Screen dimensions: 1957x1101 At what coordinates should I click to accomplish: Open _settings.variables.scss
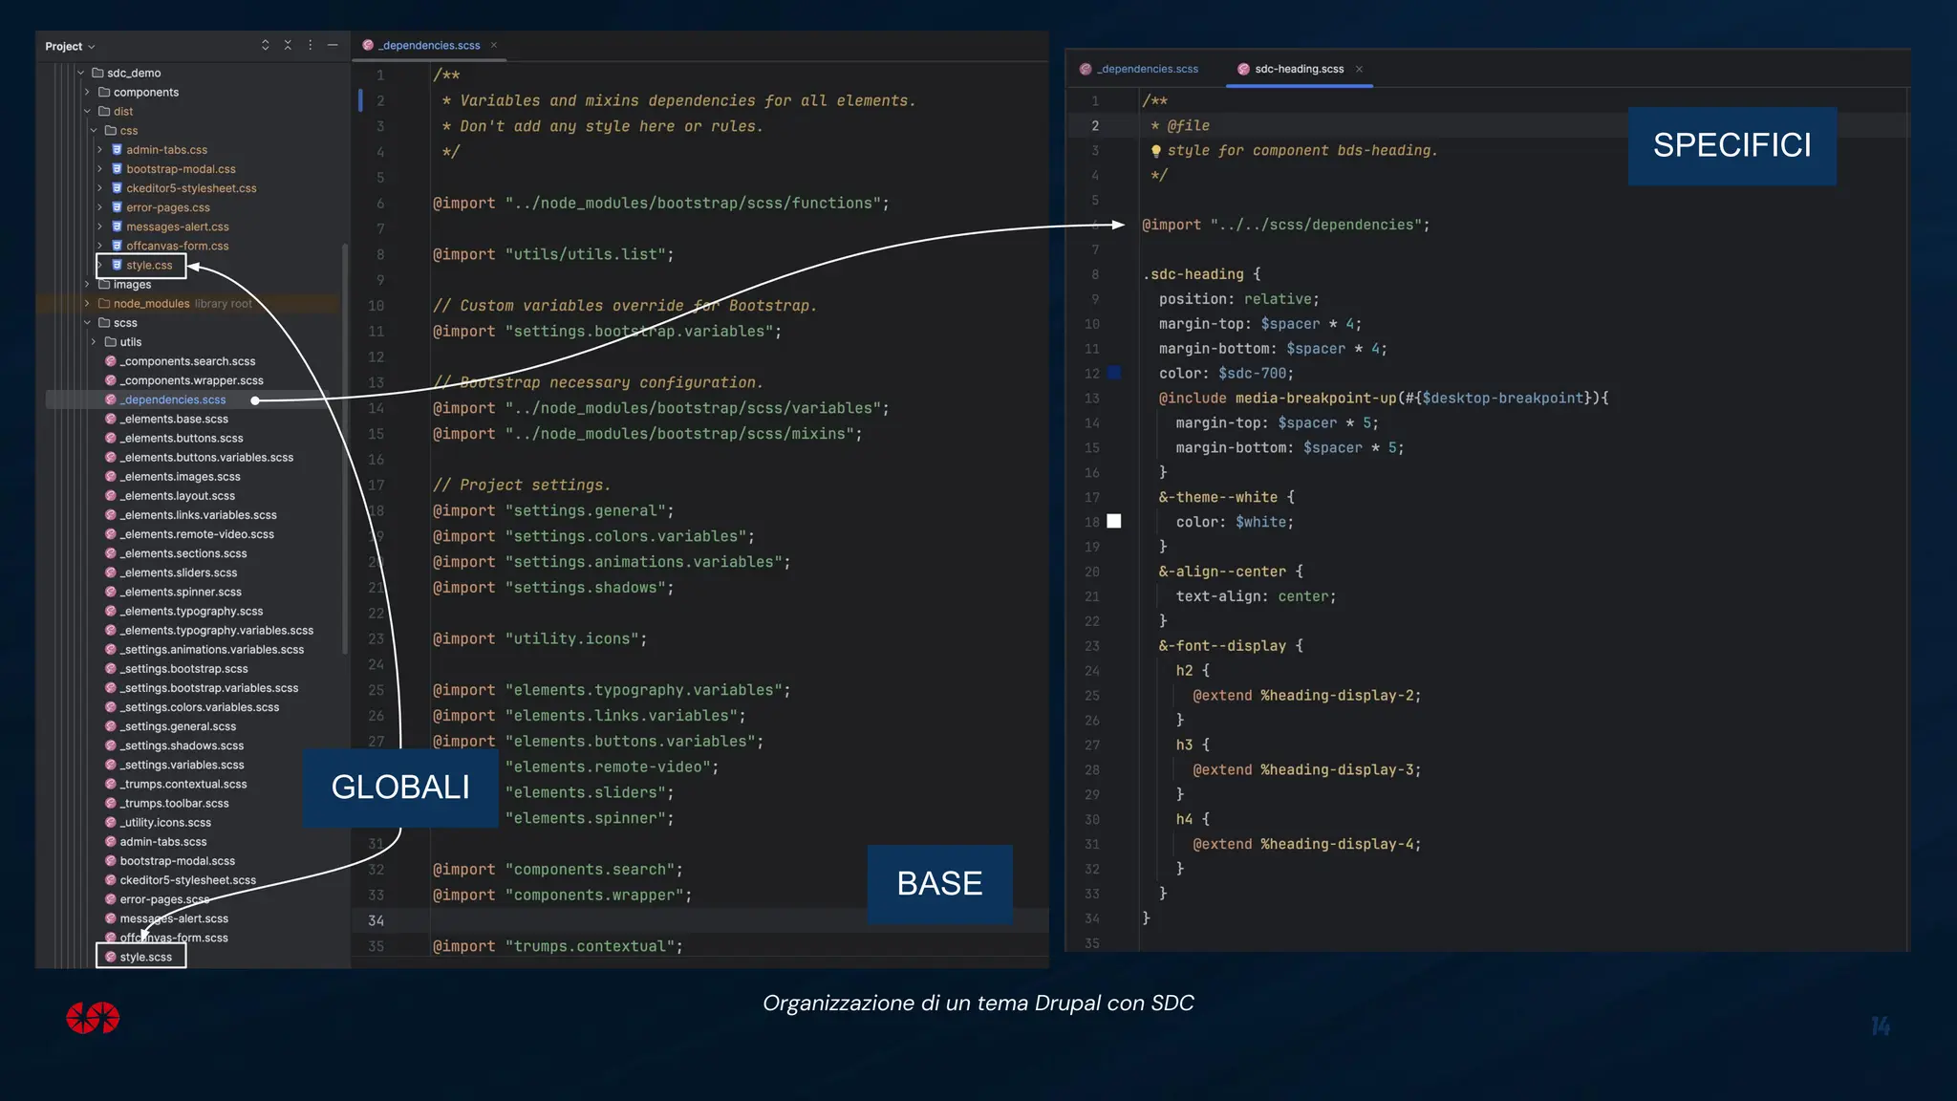pyautogui.click(x=182, y=765)
